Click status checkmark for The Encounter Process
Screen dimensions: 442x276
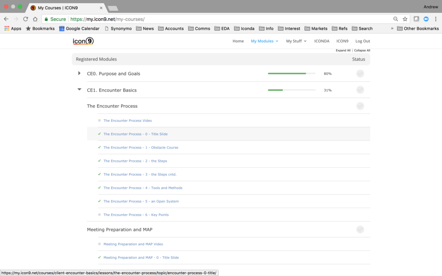point(360,106)
